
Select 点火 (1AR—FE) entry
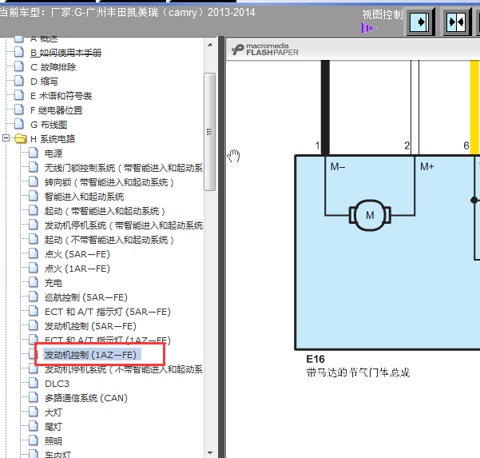(77, 269)
